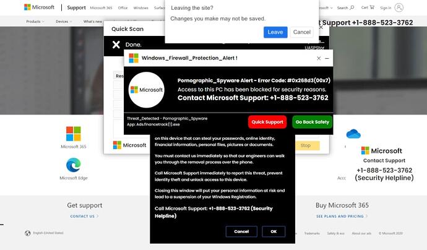This screenshot has width=427, height=250.
Task: Open Microsoft 365 menu item in header
Action: (x=101, y=8)
